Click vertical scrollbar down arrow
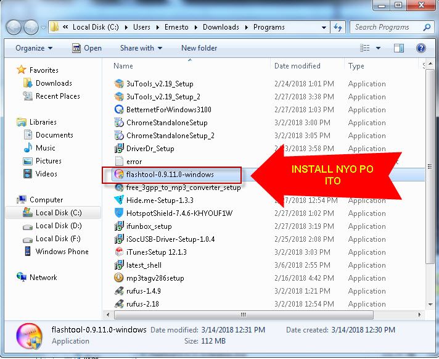The image size is (439, 359). [x=430, y=304]
